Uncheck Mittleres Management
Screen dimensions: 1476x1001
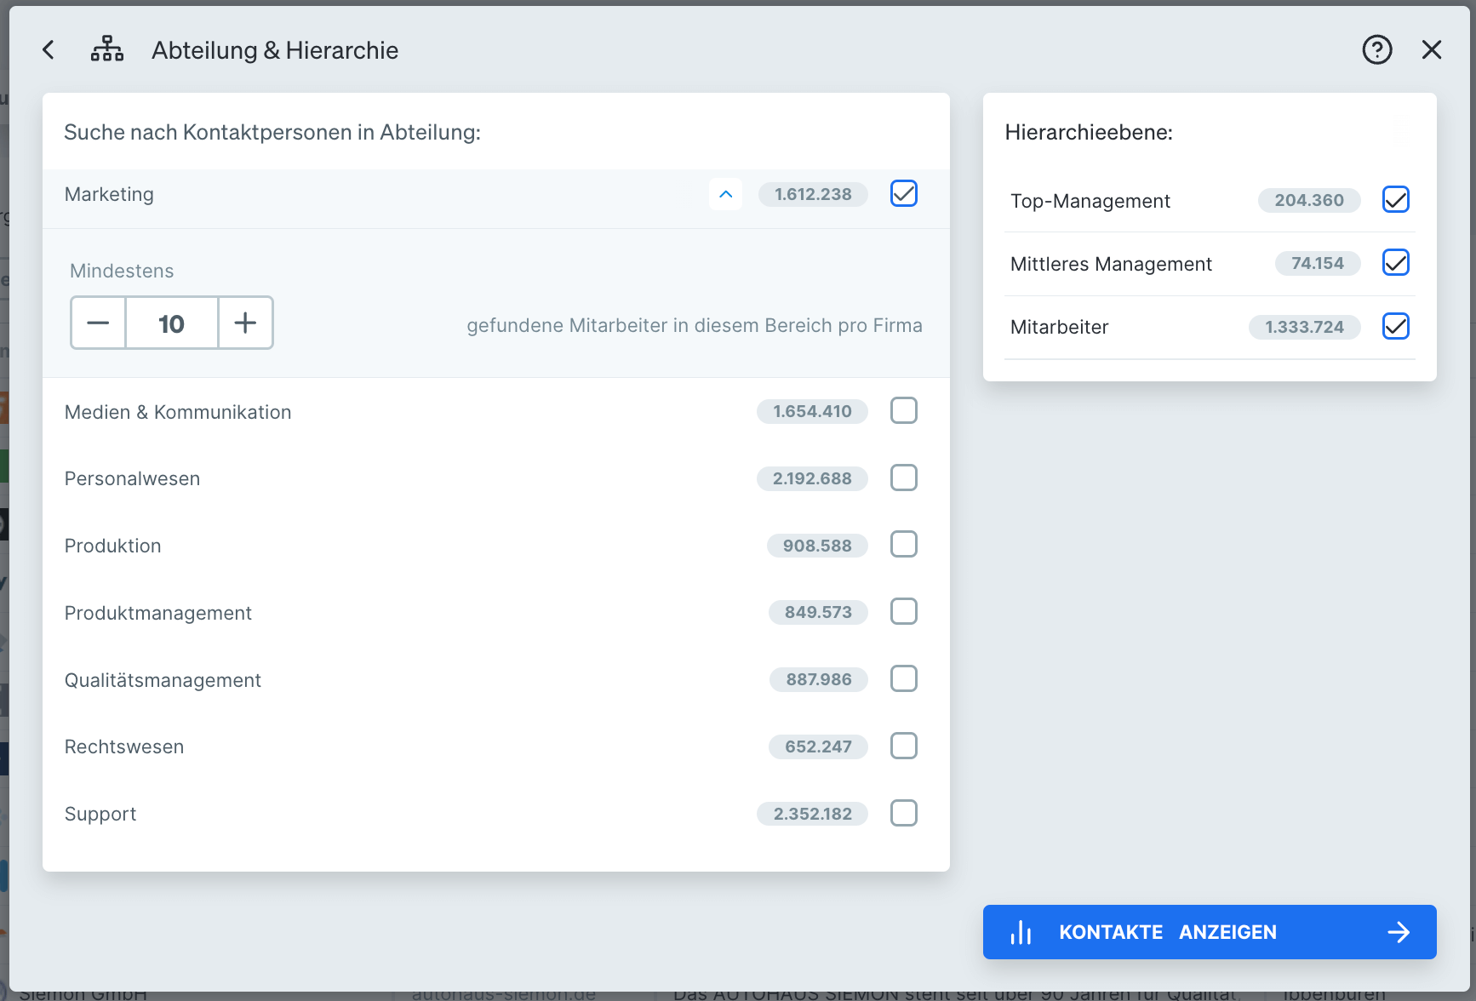click(x=1395, y=262)
